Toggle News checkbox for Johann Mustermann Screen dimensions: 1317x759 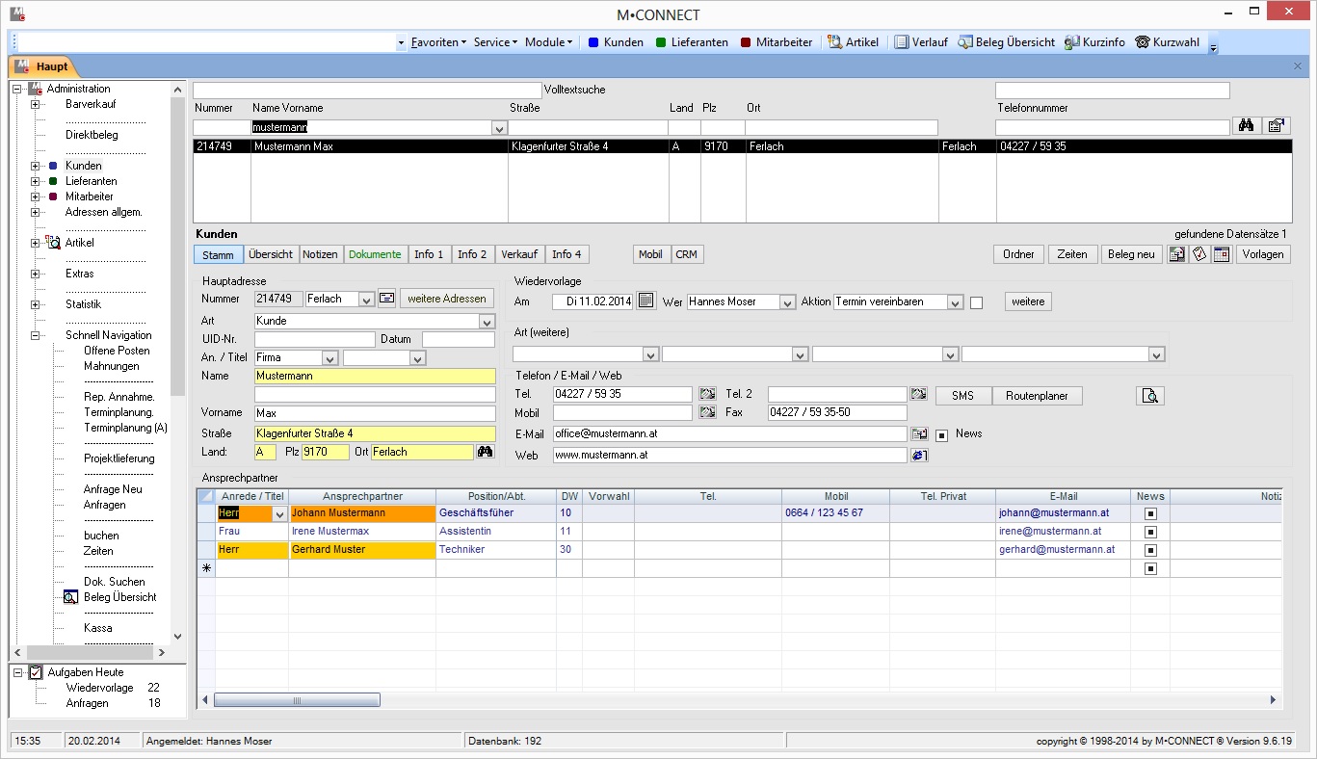pyautogui.click(x=1150, y=514)
